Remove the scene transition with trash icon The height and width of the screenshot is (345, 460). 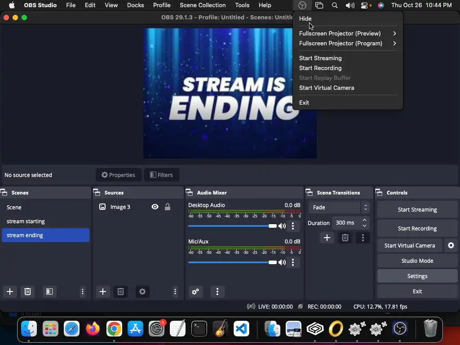pyautogui.click(x=345, y=238)
